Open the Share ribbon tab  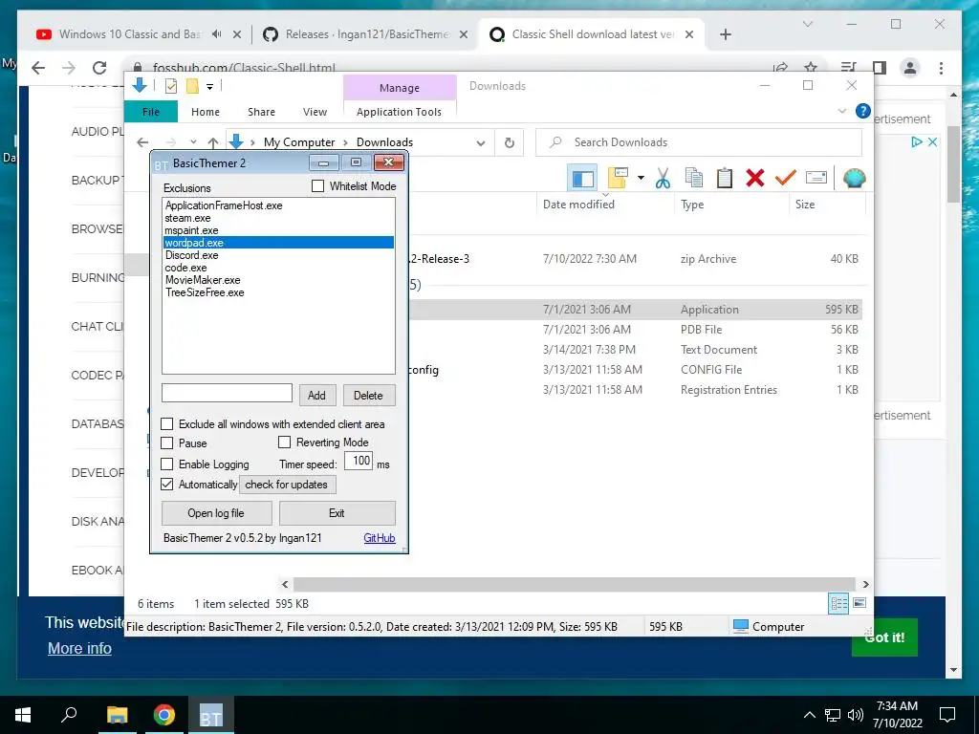pyautogui.click(x=261, y=112)
